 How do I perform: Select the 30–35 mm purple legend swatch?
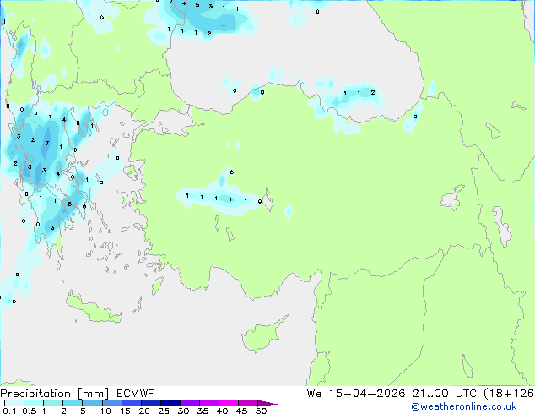(x=190, y=403)
